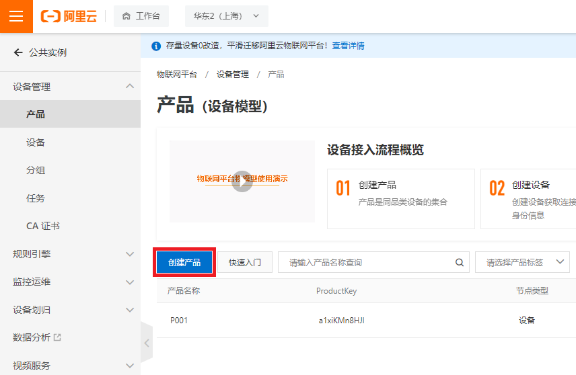Expand the 监控运维 section
This screenshot has width=576, height=375.
click(70, 282)
